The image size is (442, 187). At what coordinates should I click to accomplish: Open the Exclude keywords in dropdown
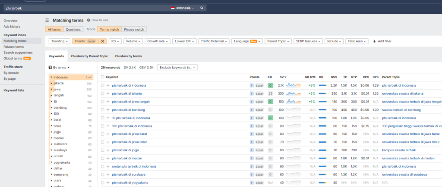[x=177, y=68]
